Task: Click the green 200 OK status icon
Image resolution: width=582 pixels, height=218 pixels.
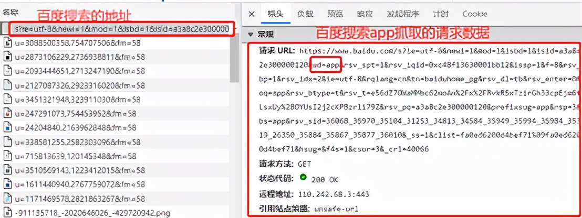Action: 303,178
